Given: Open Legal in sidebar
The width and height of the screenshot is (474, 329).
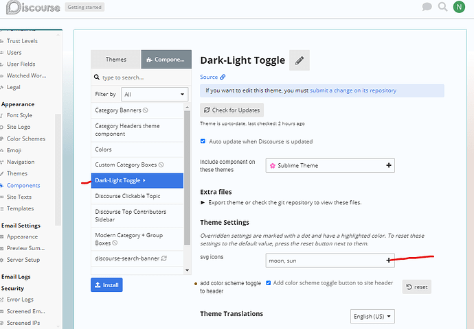Looking at the screenshot, I should 13,87.
